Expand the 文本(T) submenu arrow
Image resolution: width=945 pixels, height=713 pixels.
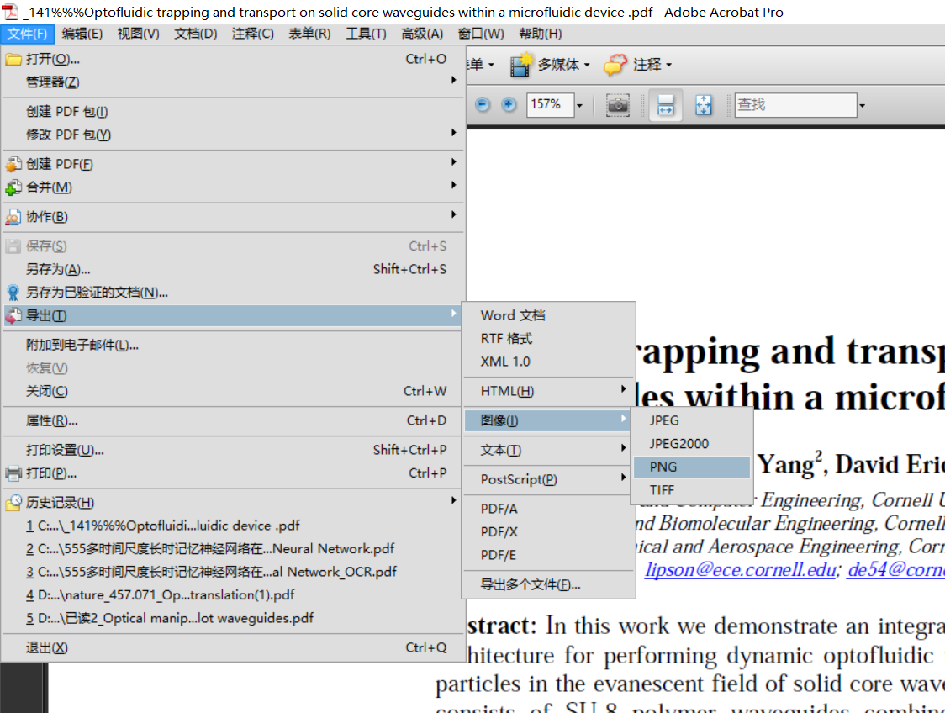tap(624, 448)
